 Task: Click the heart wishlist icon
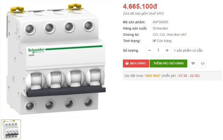(x=193, y=63)
